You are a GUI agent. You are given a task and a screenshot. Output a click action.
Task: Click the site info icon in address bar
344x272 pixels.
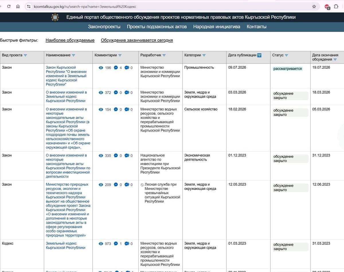(x=28, y=6)
